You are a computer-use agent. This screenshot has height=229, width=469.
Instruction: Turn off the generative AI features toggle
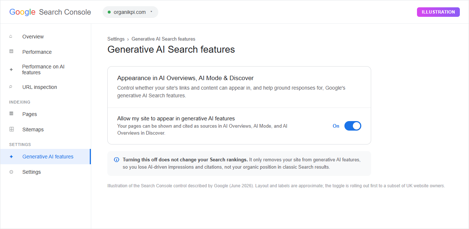tap(353, 126)
